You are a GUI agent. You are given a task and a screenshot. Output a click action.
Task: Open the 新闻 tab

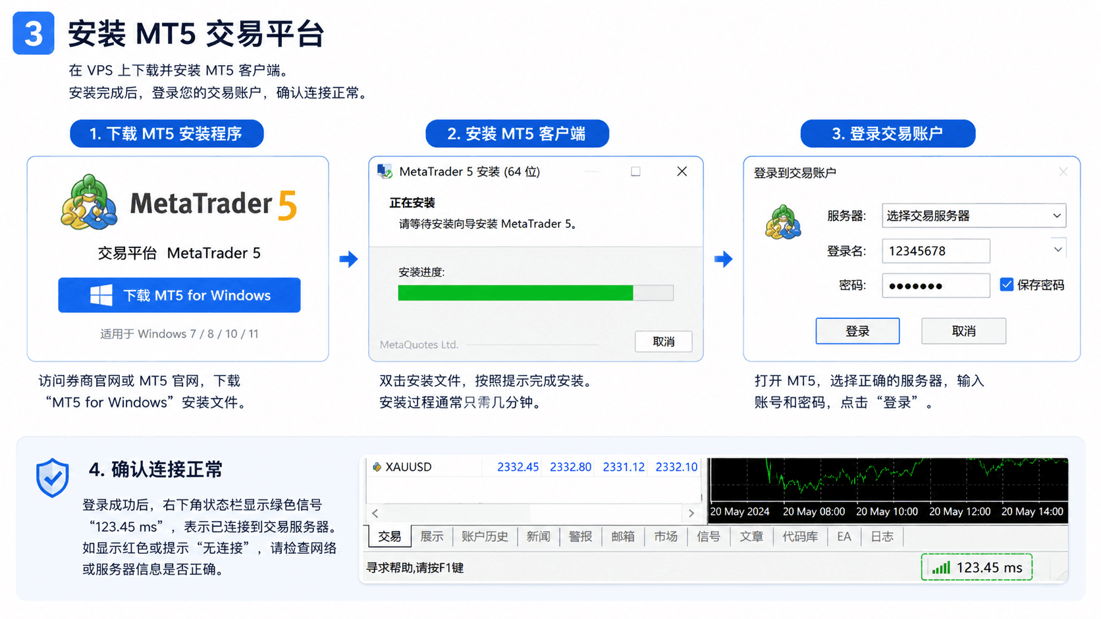click(x=538, y=537)
